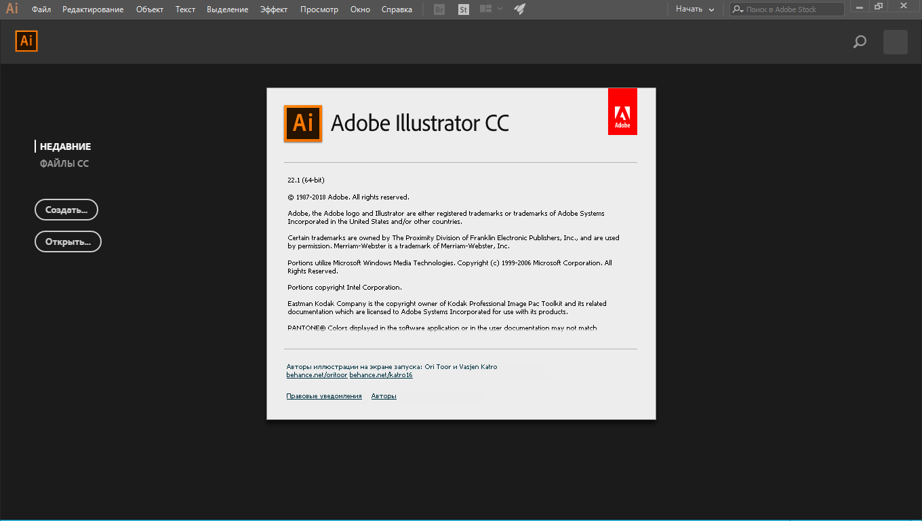Click the copyright line 1987-2018 Adobe
Screen dimensions: 922x521
[x=348, y=197]
